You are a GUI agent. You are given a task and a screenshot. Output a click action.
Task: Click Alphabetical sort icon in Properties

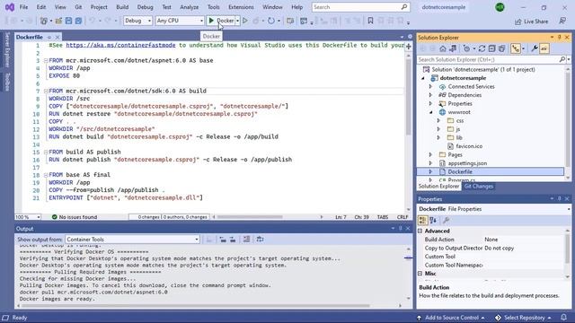coord(433,220)
